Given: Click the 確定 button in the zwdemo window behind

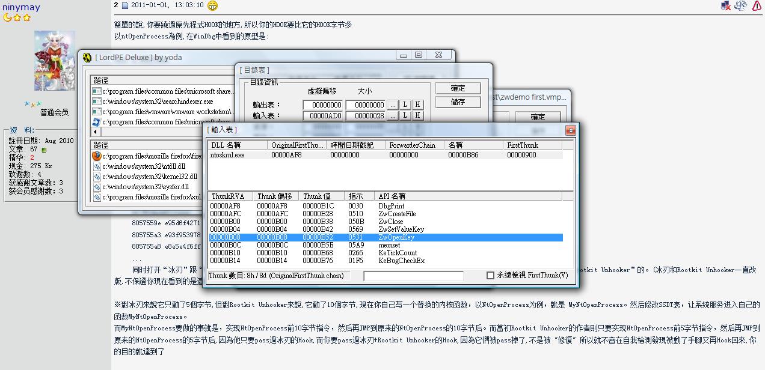Looking at the screenshot, I should point(538,117).
